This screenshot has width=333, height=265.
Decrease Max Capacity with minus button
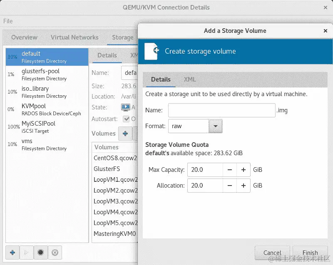click(230, 170)
